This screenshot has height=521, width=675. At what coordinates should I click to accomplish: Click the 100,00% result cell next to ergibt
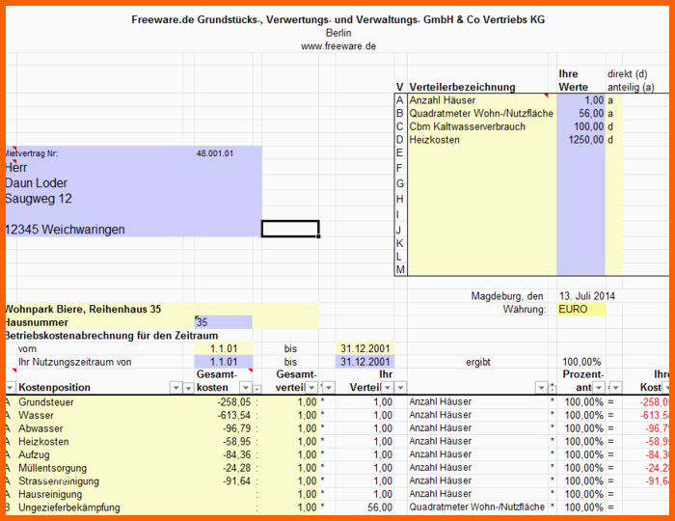point(581,362)
